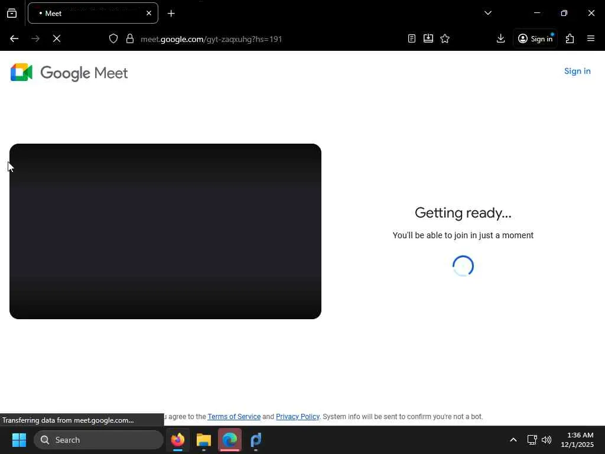This screenshot has height=454, width=605.
Task: Open the Terms of Service link
Action: tap(234, 417)
